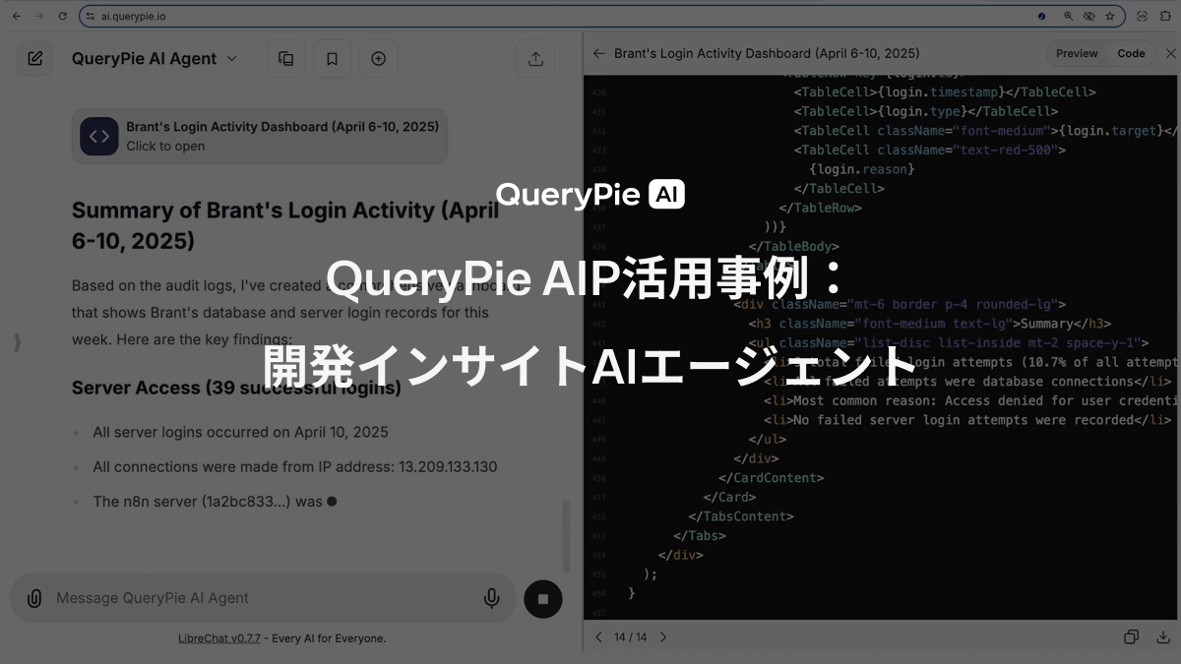Viewport: 1181px width, 664px height.
Task: Click the crossed-out eye icon in address bar
Action: click(1088, 16)
